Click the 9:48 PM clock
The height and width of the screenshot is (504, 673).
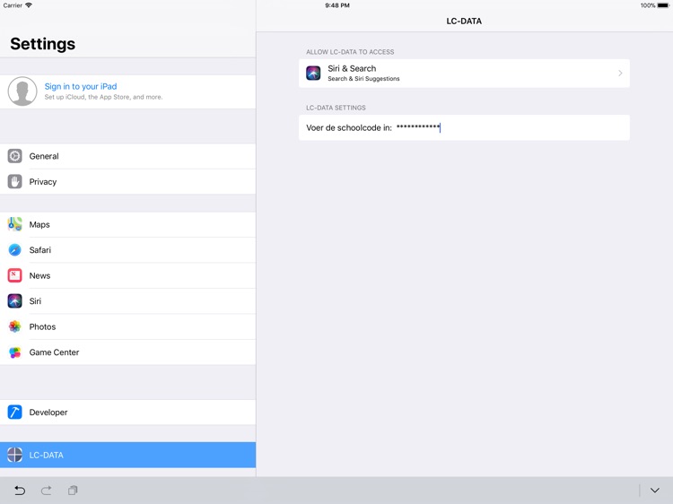pos(337,5)
